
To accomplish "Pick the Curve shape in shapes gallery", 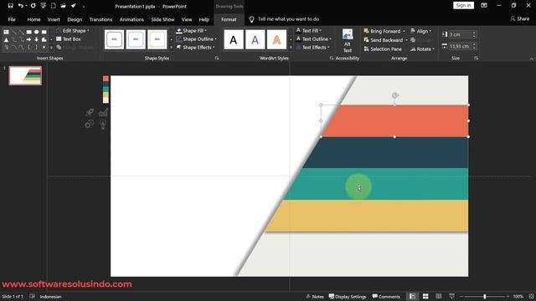I will click(21, 47).
